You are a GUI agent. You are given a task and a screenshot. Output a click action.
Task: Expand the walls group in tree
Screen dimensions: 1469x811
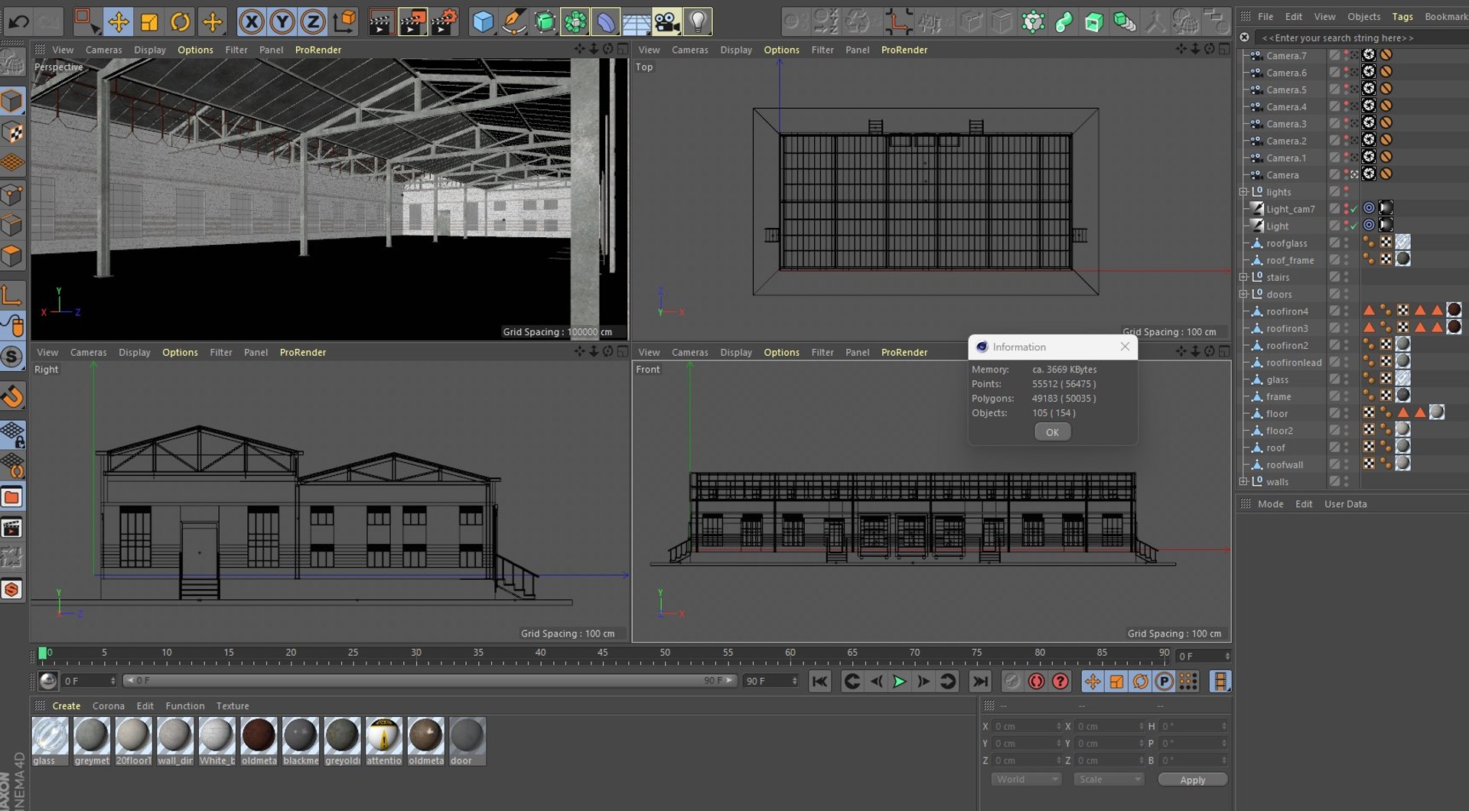pos(1243,482)
